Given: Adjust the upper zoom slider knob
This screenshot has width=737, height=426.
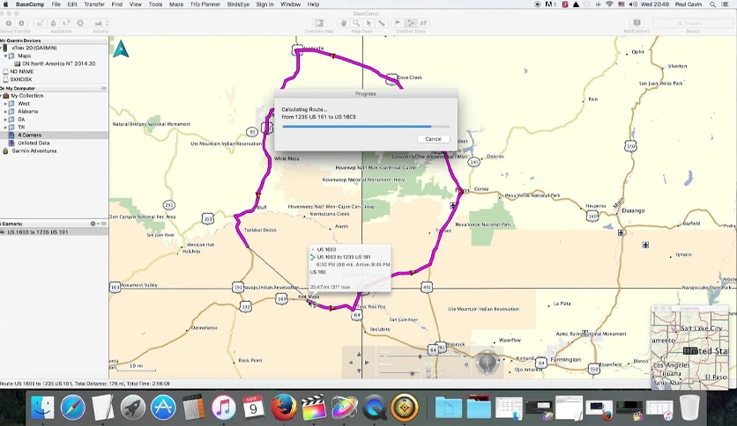Looking at the screenshot, I should [420, 357].
